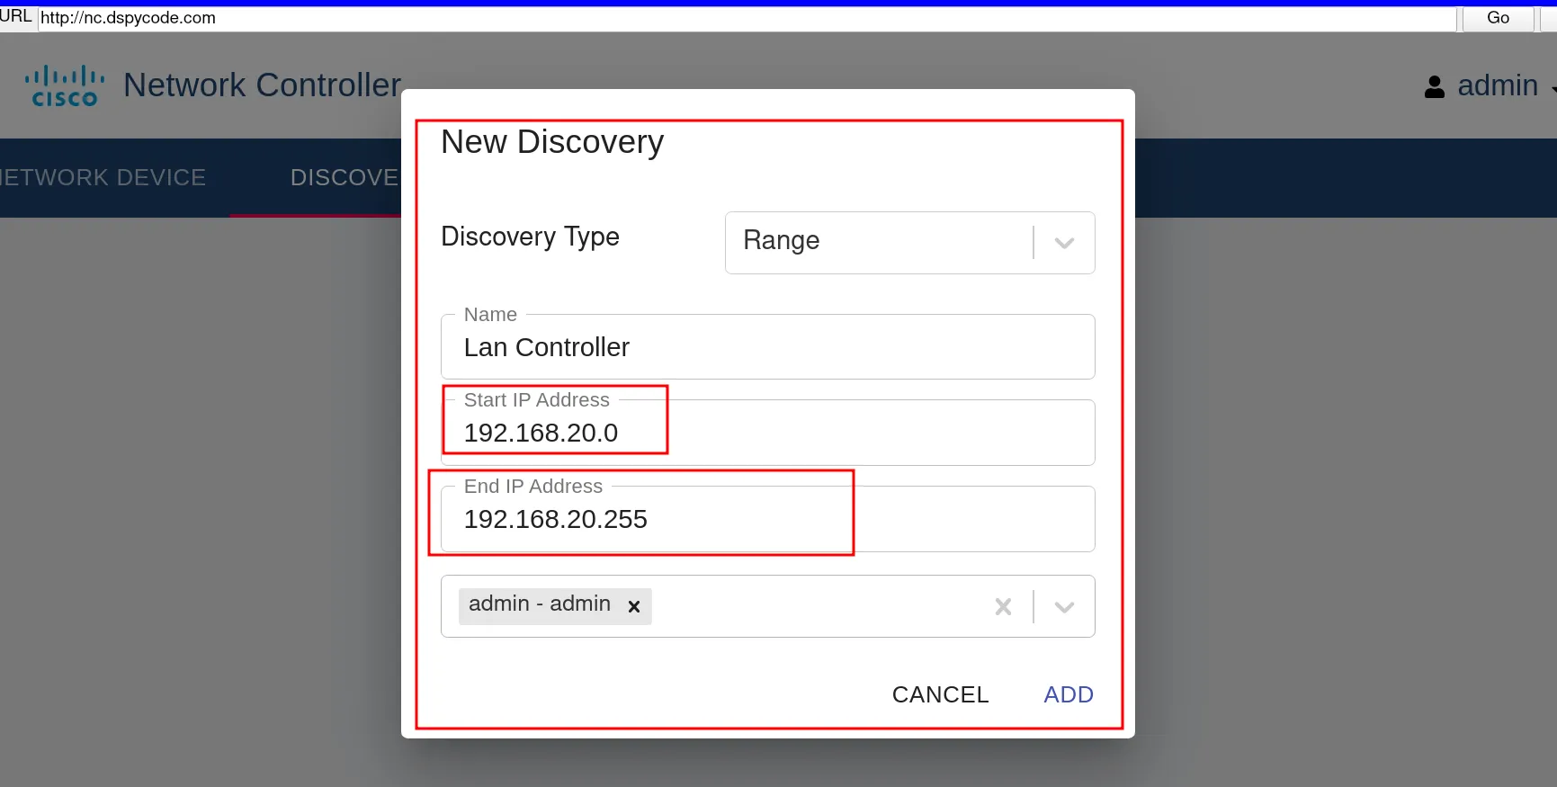Click the Network Controller title

(262, 85)
